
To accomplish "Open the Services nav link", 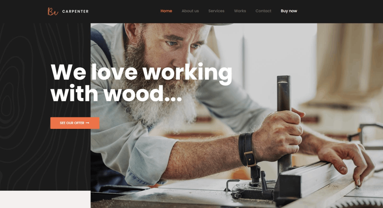I will 216,11.
